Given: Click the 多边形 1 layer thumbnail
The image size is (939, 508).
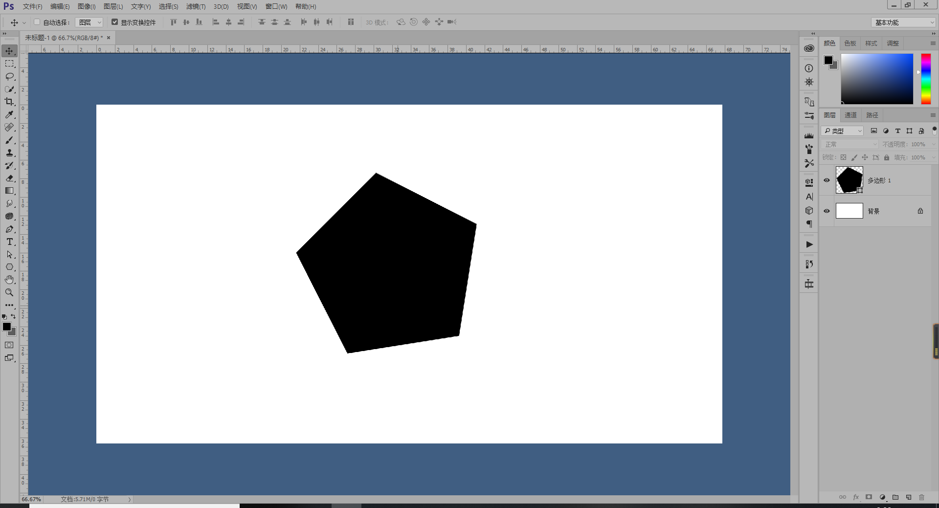Looking at the screenshot, I should click(849, 180).
